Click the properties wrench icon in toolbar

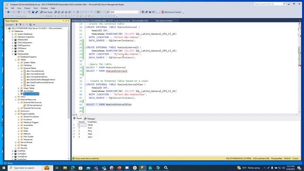point(146,12)
